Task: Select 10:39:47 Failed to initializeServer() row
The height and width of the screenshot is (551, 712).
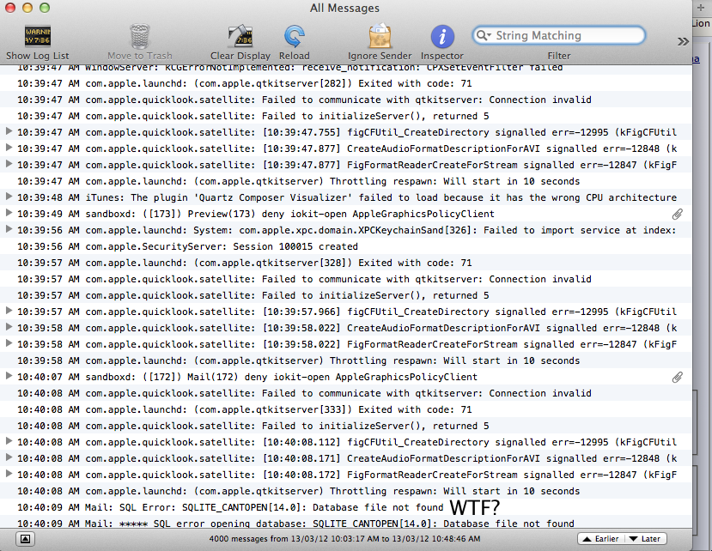Action: coord(346,116)
